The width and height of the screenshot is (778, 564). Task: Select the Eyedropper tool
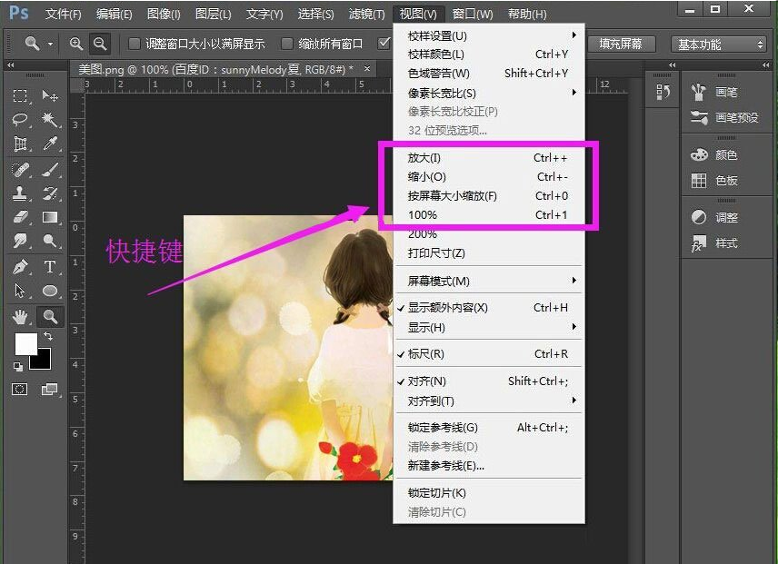tap(50, 143)
